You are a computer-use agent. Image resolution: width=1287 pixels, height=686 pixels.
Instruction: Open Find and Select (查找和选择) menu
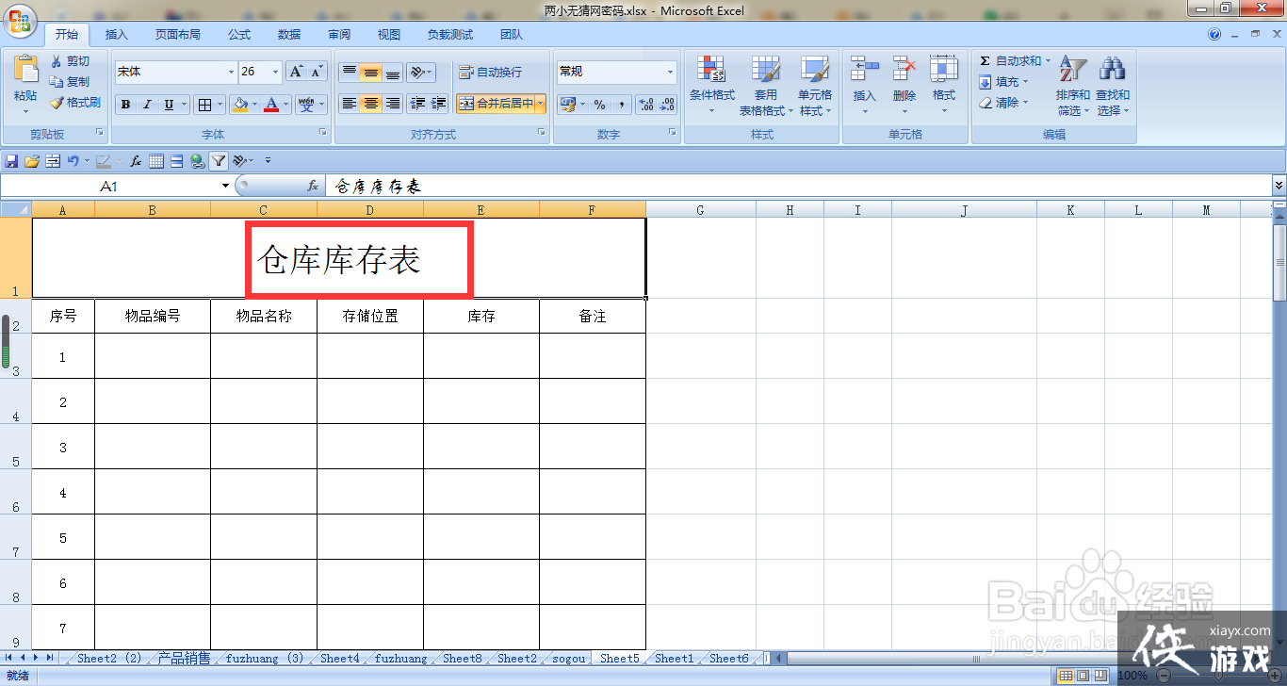(1113, 86)
